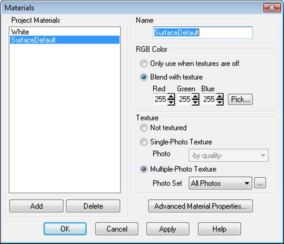Select White in Project Materials list
Image resolution: width=284 pixels, height=244 pixels.
pos(20,32)
